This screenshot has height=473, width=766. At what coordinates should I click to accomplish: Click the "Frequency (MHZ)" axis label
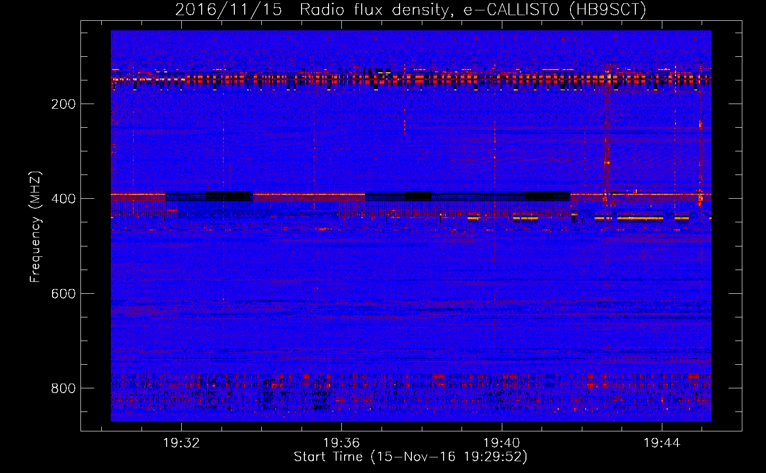coord(36,227)
